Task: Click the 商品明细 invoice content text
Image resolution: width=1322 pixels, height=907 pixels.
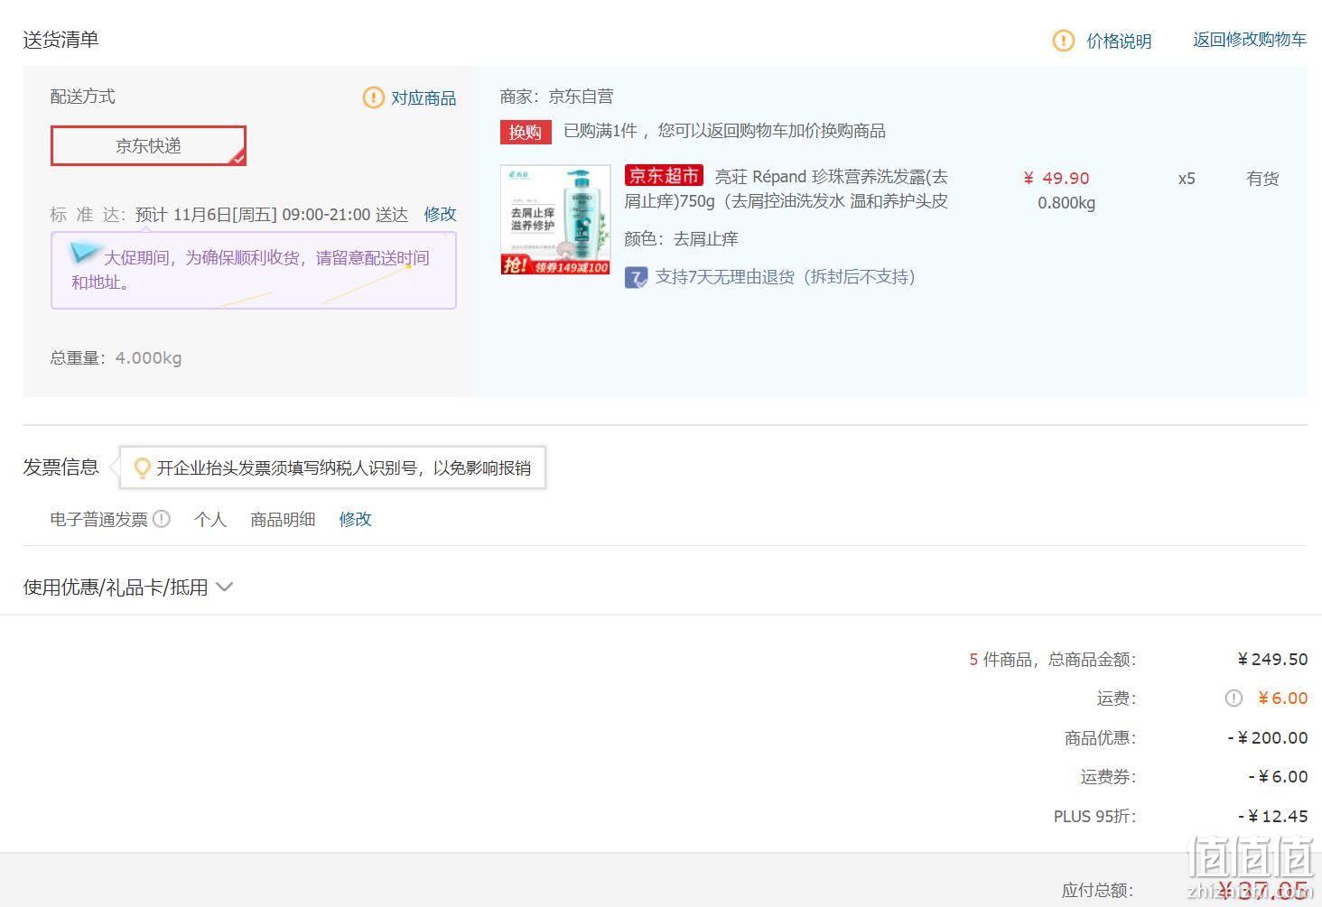Action: point(283,519)
